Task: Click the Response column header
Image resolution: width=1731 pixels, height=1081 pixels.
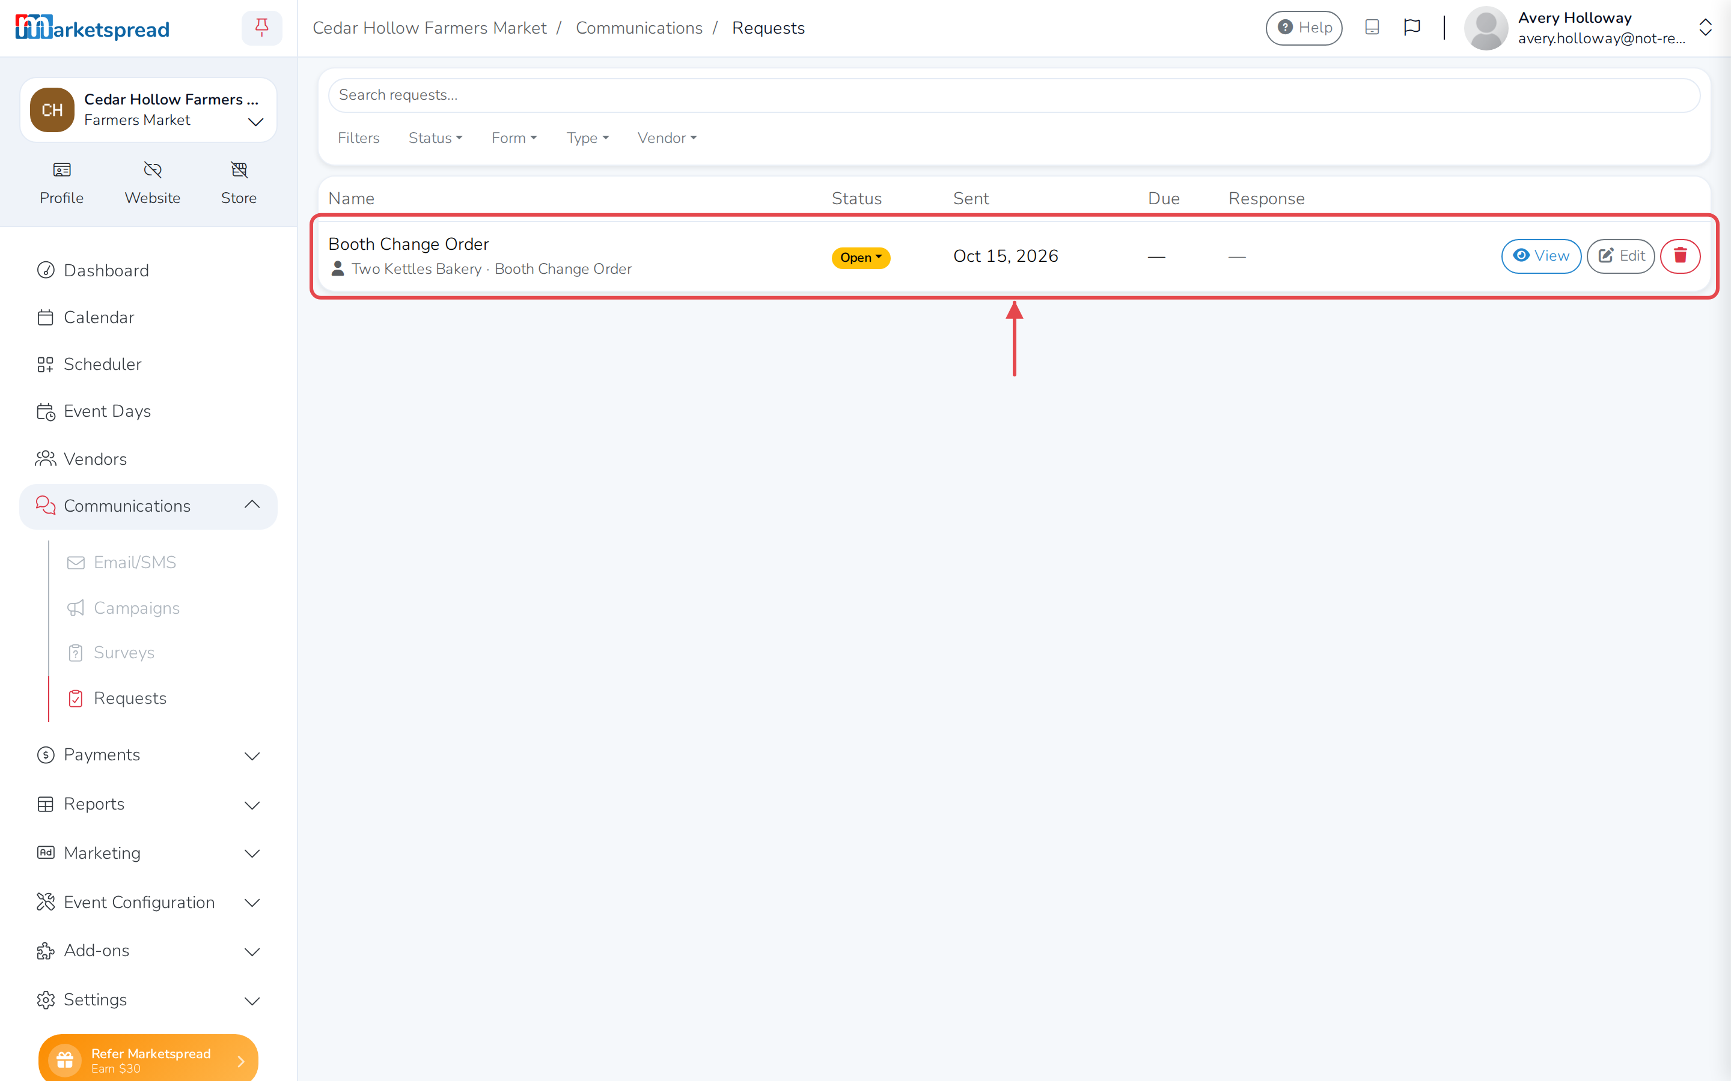Action: tap(1266, 198)
